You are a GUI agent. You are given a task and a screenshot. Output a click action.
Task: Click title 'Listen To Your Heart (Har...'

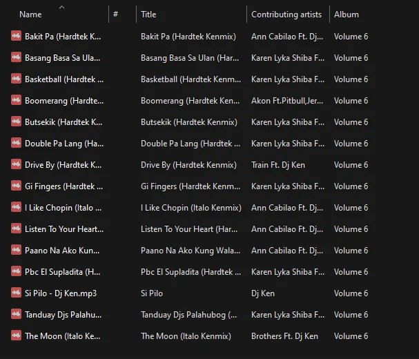coord(189,229)
